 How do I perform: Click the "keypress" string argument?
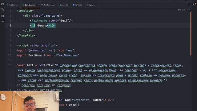pos(80,100)
